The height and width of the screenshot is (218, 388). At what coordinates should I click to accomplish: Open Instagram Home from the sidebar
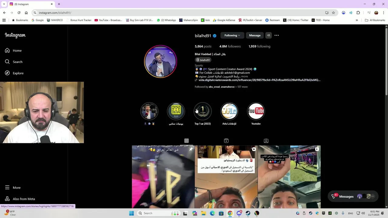14,51
